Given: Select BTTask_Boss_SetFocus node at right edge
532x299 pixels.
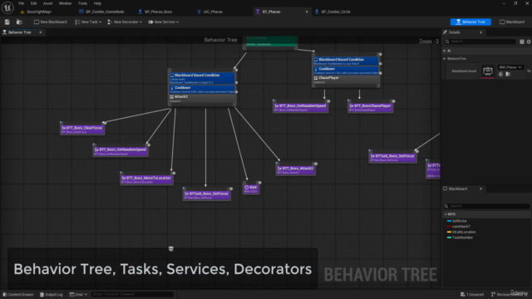Looking at the screenshot, I should coord(393,158).
